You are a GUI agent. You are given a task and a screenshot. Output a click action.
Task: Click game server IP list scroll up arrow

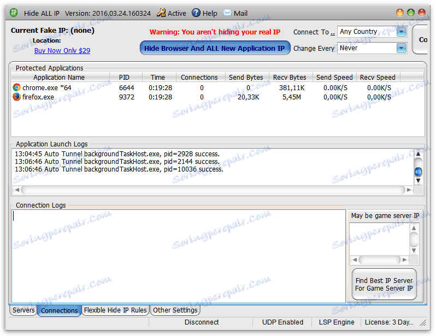pyautogui.click(x=414, y=228)
